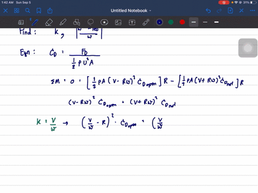Screen dimensions: 258x193
Task: Bookmark this page
Action: click(39, 11)
